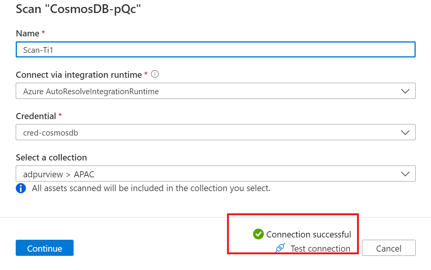Click the required asterisk beside Name
Image resolution: width=431 pixels, height=270 pixels.
43,33
